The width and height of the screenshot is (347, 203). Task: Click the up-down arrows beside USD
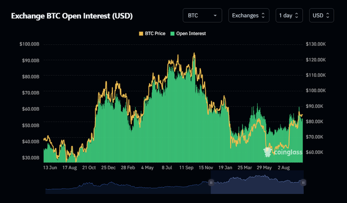[x=328, y=15]
